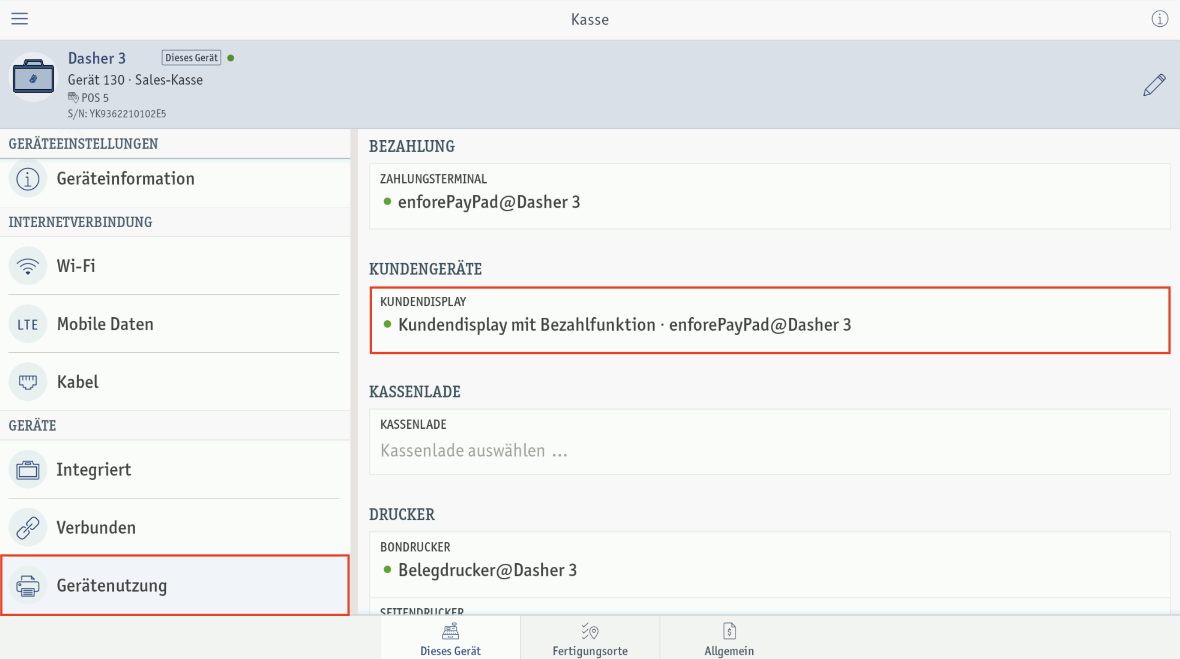Click the Kabel ethernet port icon
This screenshot has height=659, width=1180.
[x=28, y=382]
